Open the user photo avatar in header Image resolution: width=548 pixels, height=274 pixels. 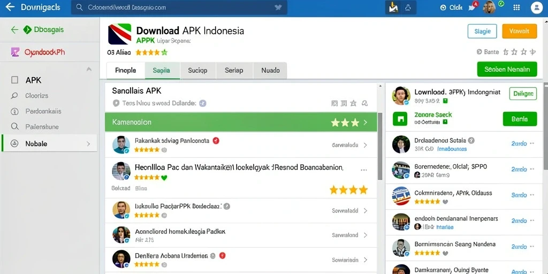[489, 7]
